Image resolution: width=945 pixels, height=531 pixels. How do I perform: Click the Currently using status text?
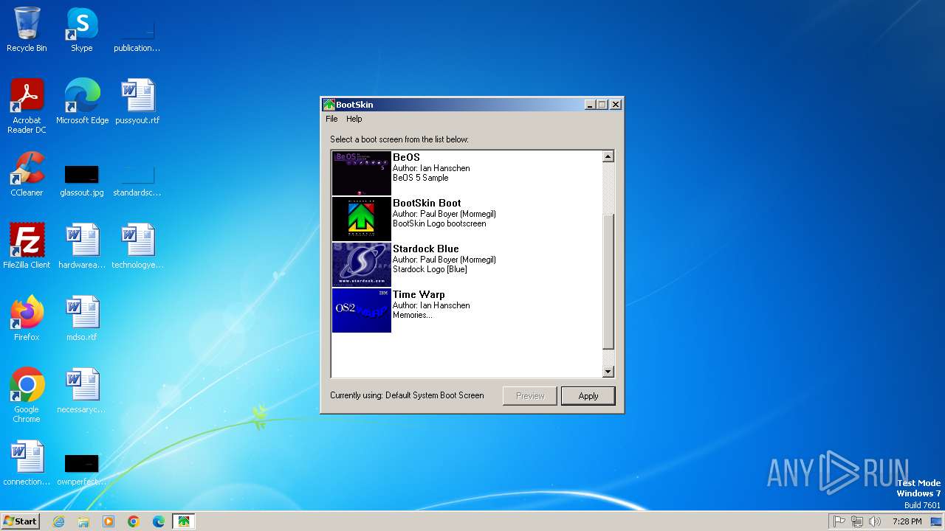tap(407, 395)
